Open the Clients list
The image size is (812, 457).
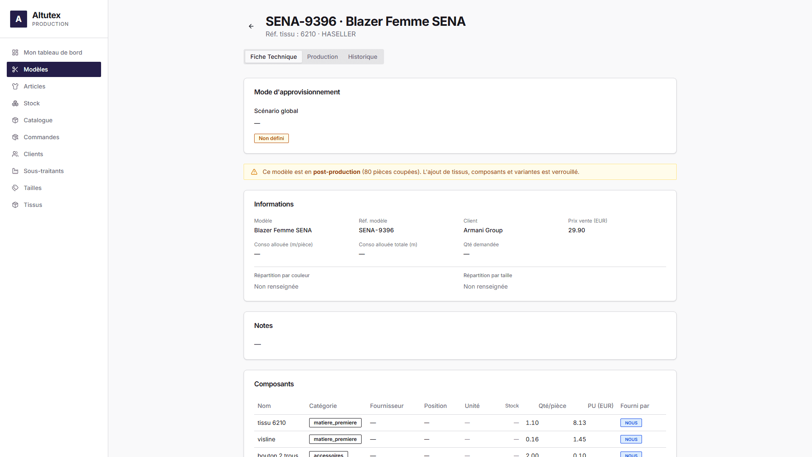54,154
